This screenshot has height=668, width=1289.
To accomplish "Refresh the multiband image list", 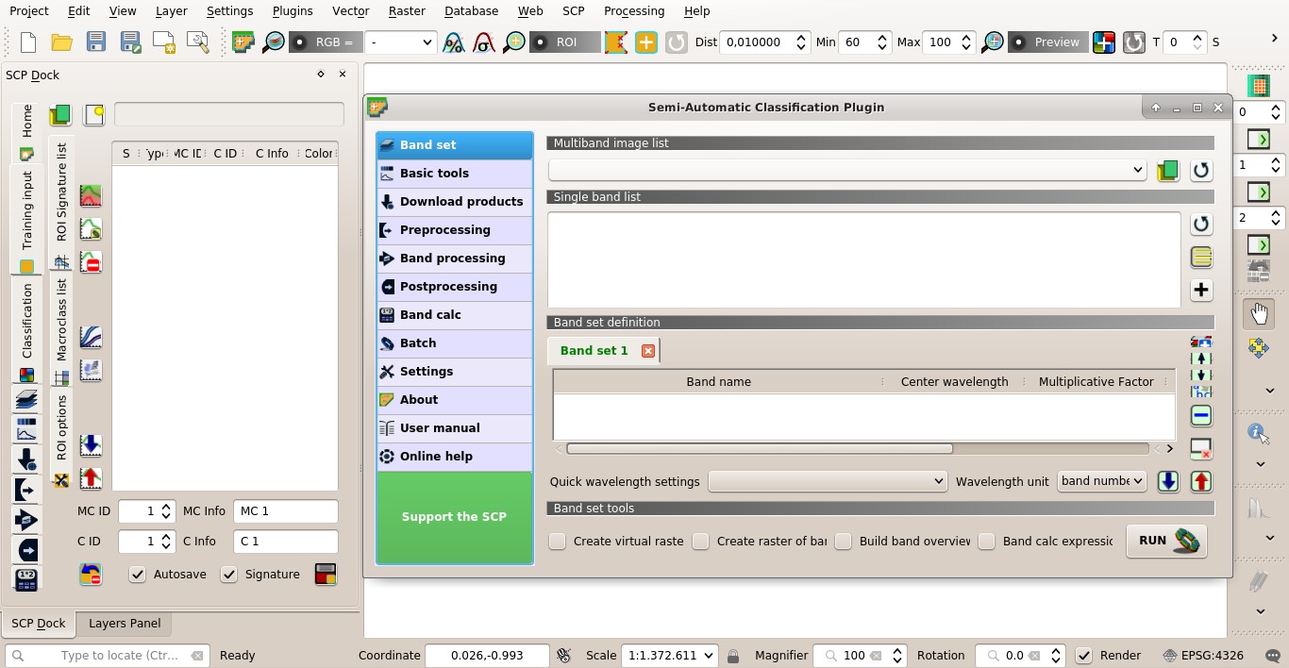I will pos(1200,170).
